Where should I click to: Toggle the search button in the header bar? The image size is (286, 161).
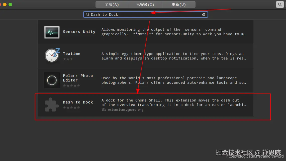[x=280, y=4]
